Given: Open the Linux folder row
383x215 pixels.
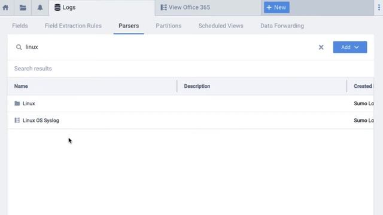Looking at the screenshot, I should [190, 103].
